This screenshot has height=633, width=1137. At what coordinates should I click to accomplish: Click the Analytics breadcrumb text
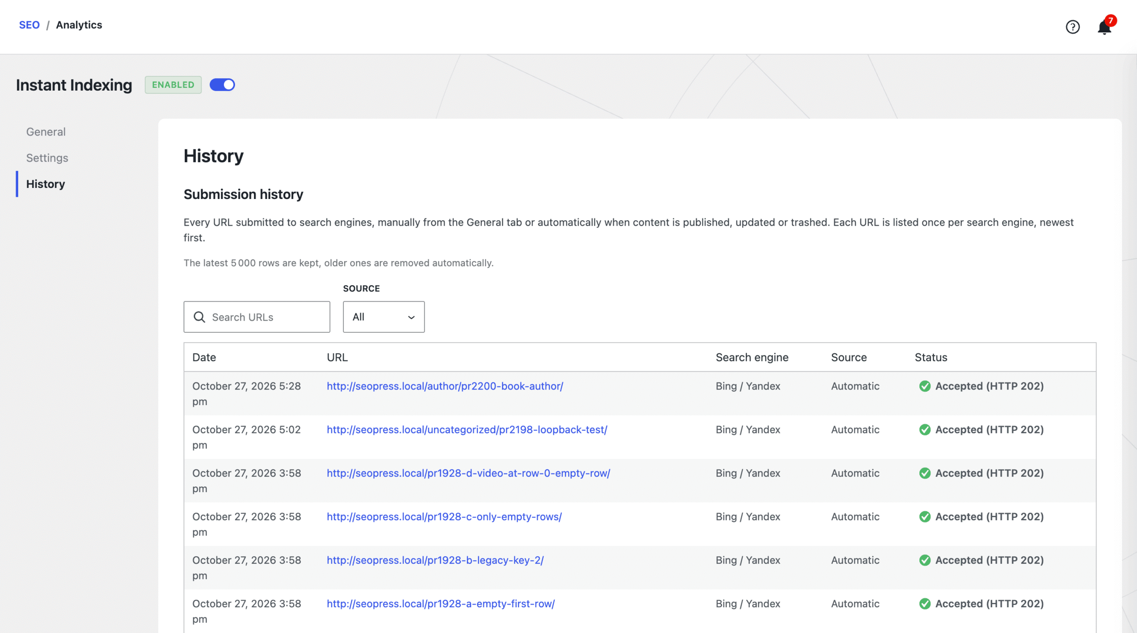(79, 25)
